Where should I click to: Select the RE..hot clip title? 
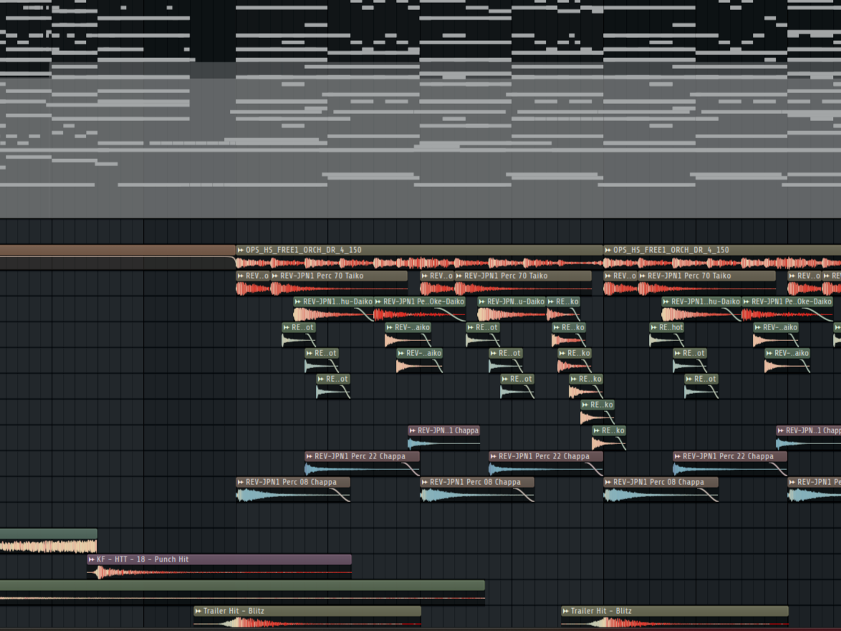tap(671, 327)
